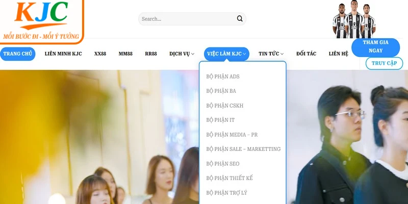Viewport: 408px width, 204px height.
Task: Go to Trang Chủ home tab
Action: click(x=17, y=54)
